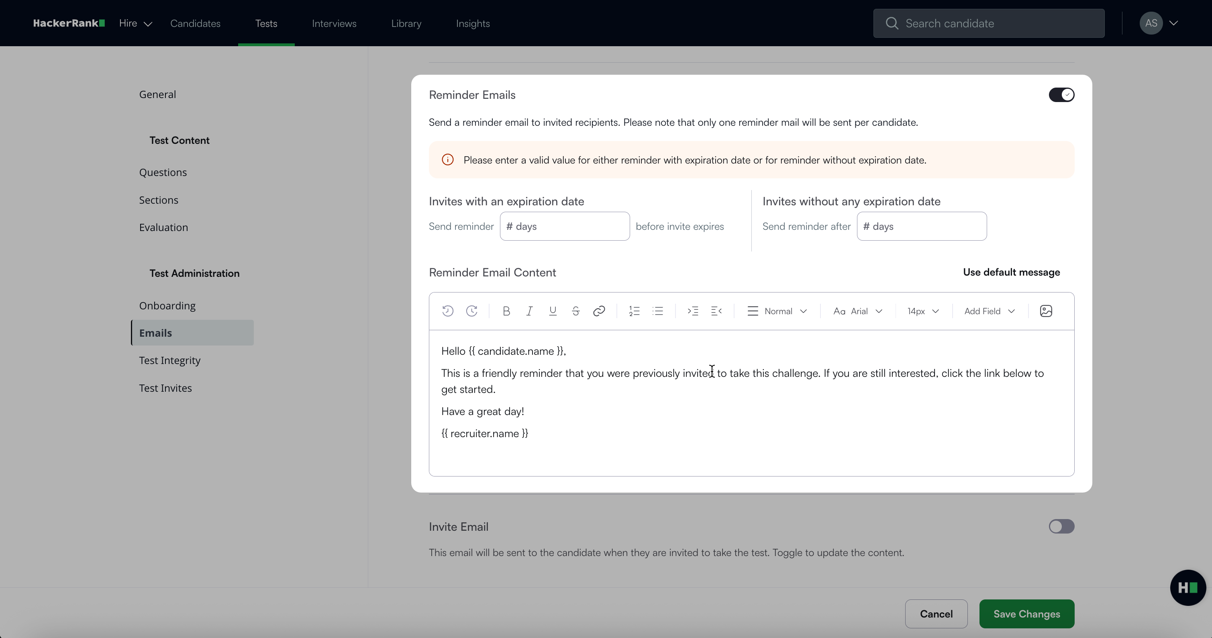Click the Undo icon in editor toolbar
This screenshot has width=1212, height=638.
[x=447, y=311]
